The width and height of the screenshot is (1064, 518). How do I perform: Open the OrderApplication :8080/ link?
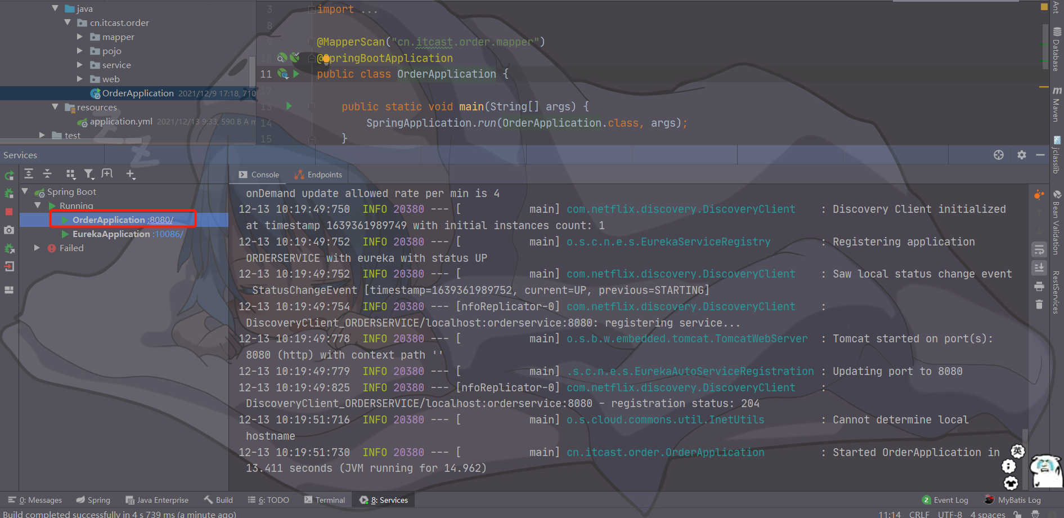click(x=159, y=220)
